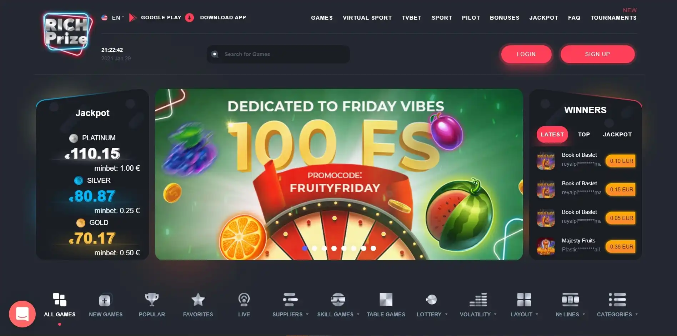
Task: Expand the Categories dropdown
Action: pos(617,314)
